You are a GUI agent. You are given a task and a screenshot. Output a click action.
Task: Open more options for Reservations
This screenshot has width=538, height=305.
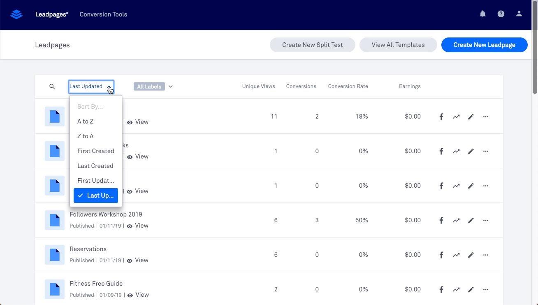tap(485, 255)
